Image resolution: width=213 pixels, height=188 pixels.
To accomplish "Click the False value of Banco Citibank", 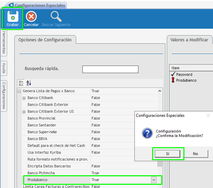I will pyautogui.click(x=96, y=98).
